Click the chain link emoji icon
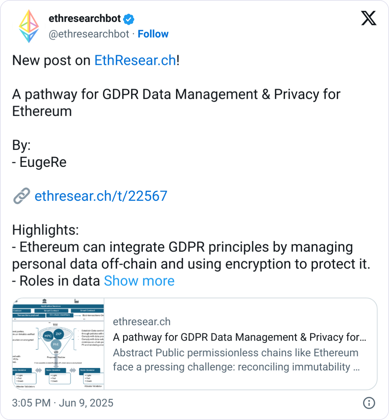 click(x=21, y=196)
